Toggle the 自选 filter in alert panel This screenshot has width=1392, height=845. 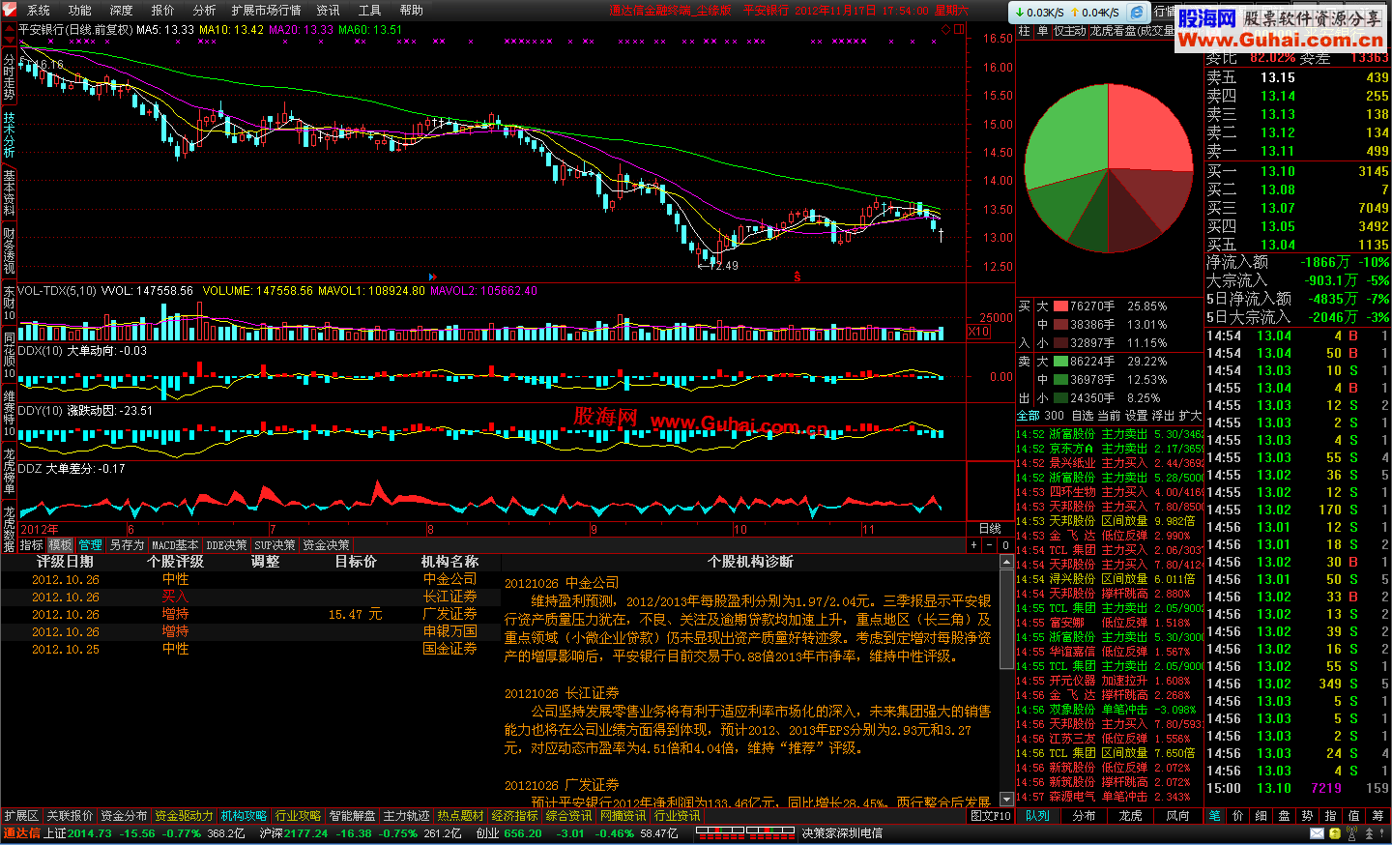pos(1083,416)
